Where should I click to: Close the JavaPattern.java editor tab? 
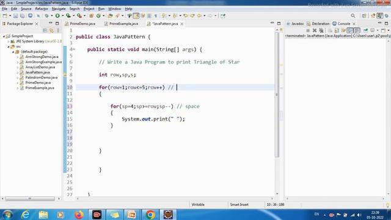pos(182,24)
